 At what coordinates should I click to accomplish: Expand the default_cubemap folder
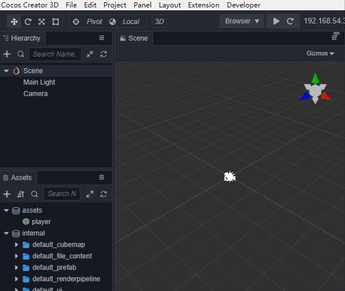point(17,245)
